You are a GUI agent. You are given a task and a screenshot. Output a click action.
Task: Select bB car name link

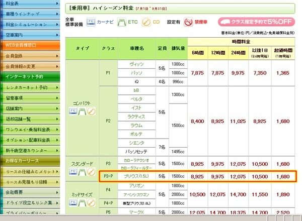[x=136, y=90]
